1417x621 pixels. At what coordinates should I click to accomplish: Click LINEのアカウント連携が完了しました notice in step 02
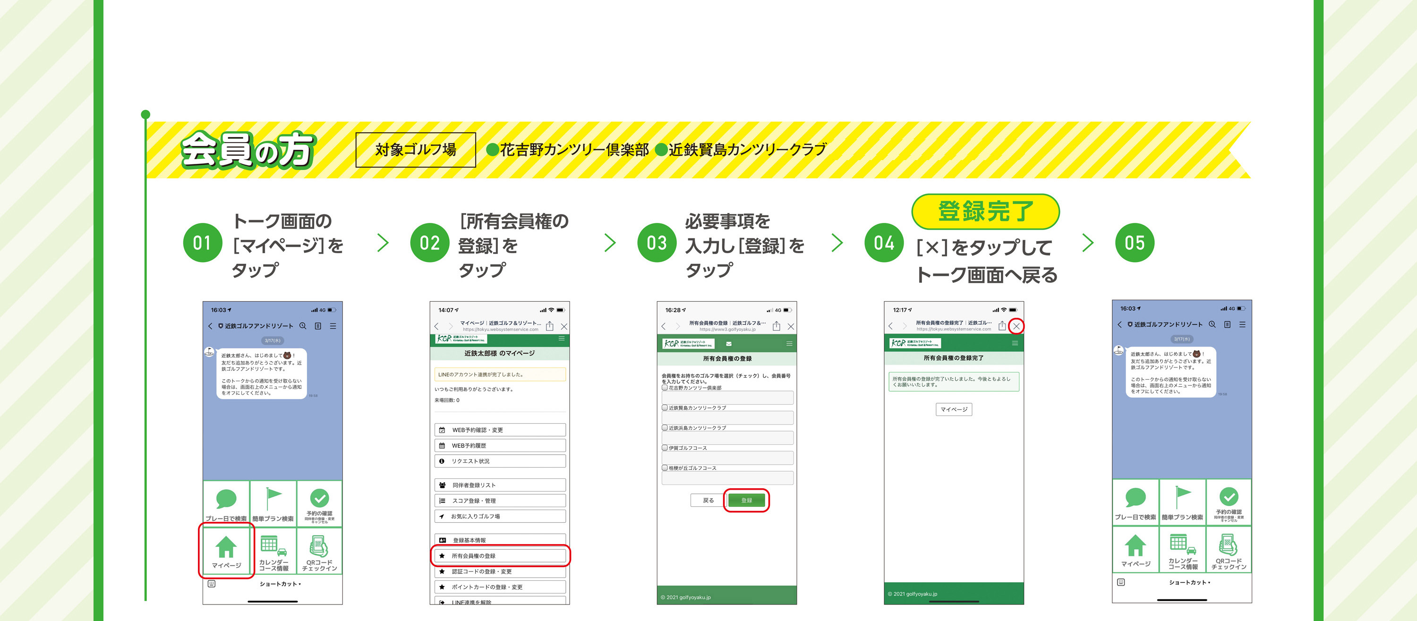tap(500, 374)
